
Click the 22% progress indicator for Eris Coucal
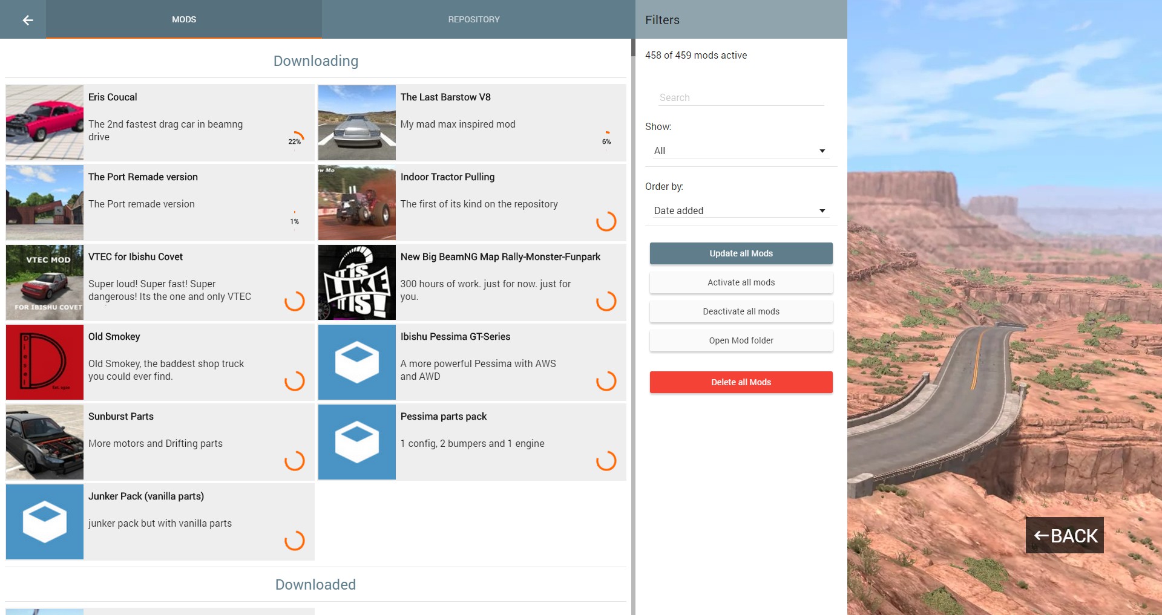coord(295,140)
